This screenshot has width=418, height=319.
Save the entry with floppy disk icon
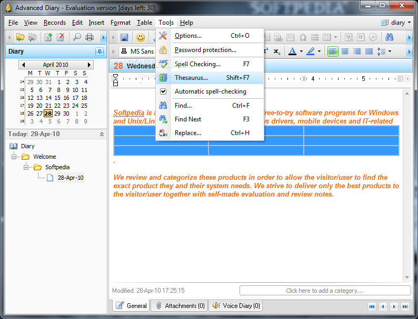(124, 37)
